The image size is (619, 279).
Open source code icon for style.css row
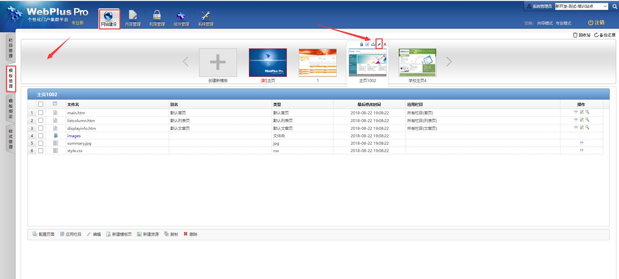(582, 150)
